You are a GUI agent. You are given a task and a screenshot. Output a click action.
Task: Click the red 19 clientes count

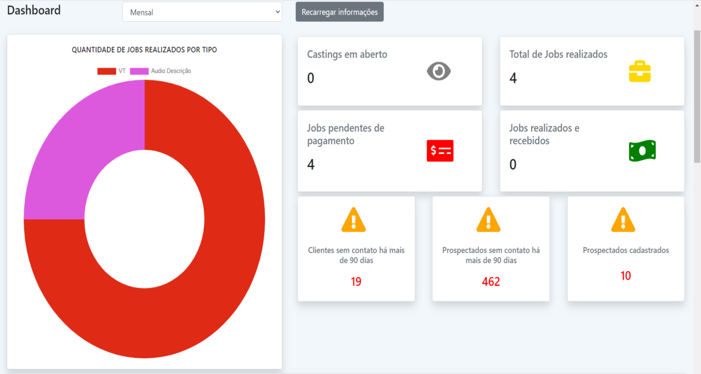click(x=356, y=281)
